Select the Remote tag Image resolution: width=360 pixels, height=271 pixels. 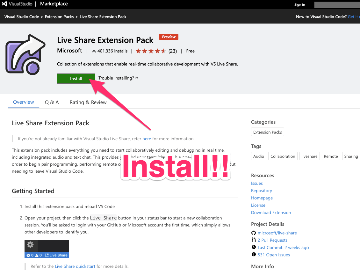331,156
